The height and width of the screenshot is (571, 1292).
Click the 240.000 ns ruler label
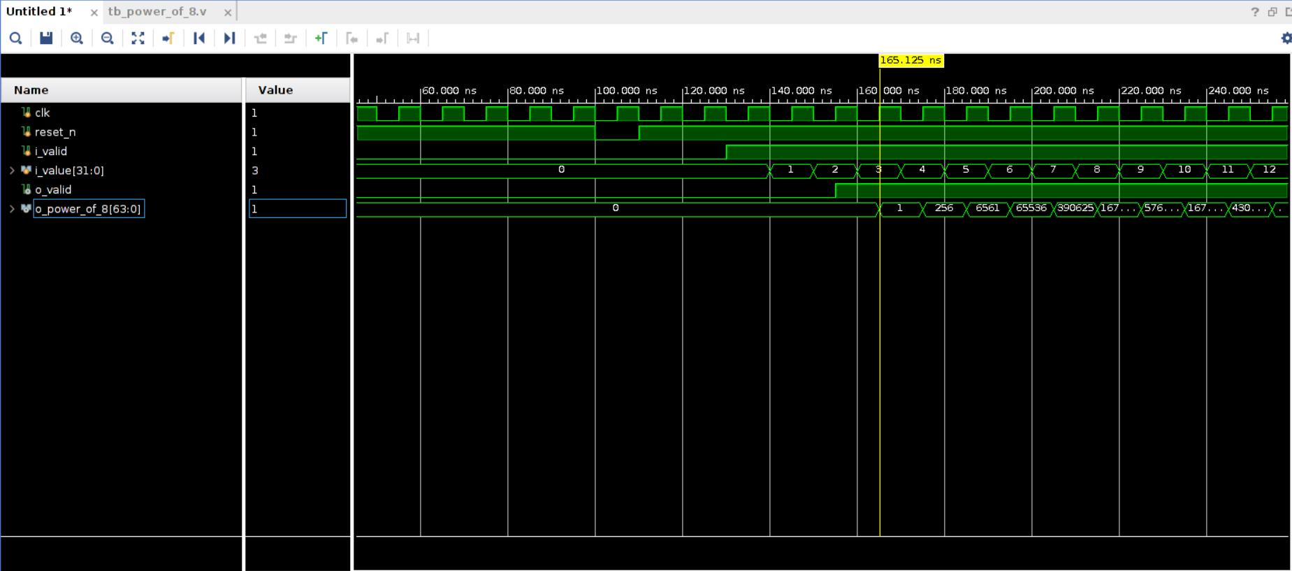coord(1239,91)
